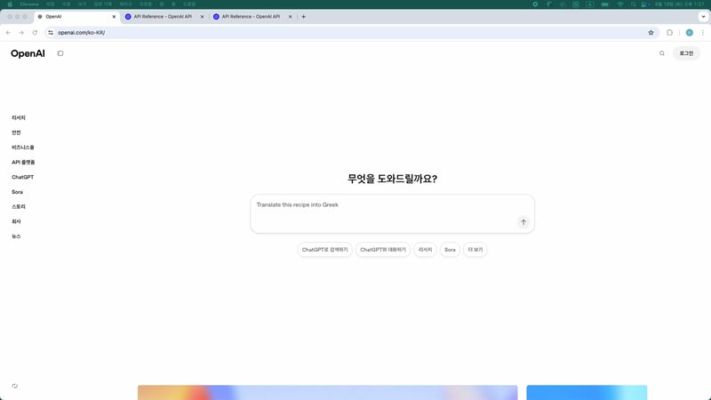Click the Chrome menu in macOS menu bar
Viewport: 711px width, 400px height.
click(29, 4)
